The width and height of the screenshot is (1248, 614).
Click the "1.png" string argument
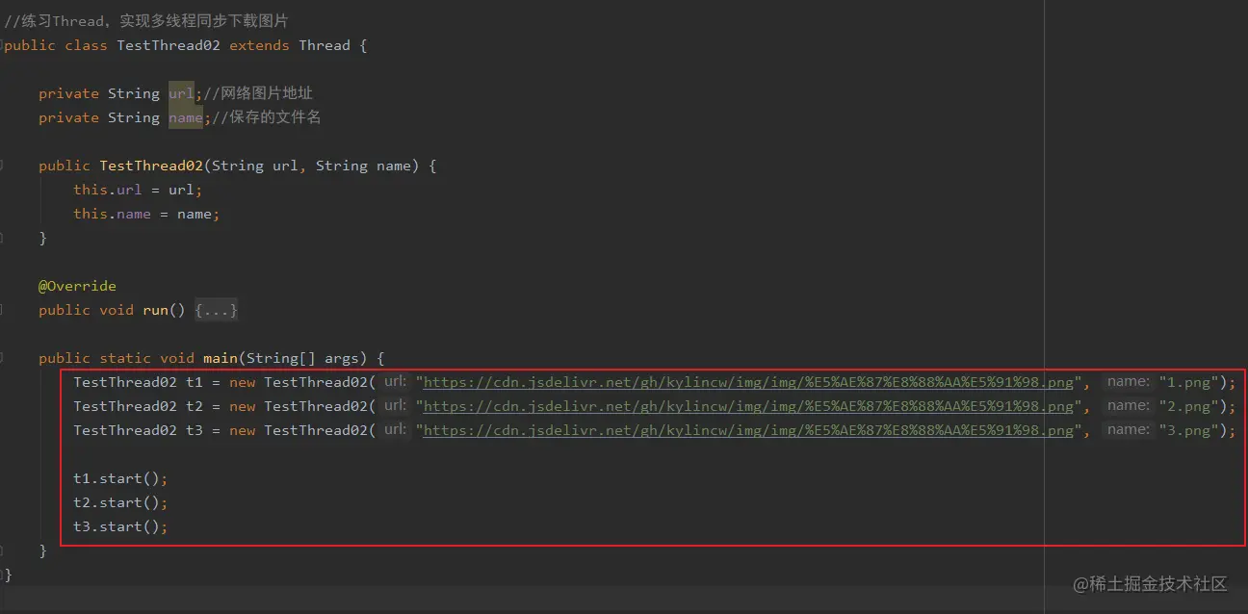pyautogui.click(x=1189, y=382)
